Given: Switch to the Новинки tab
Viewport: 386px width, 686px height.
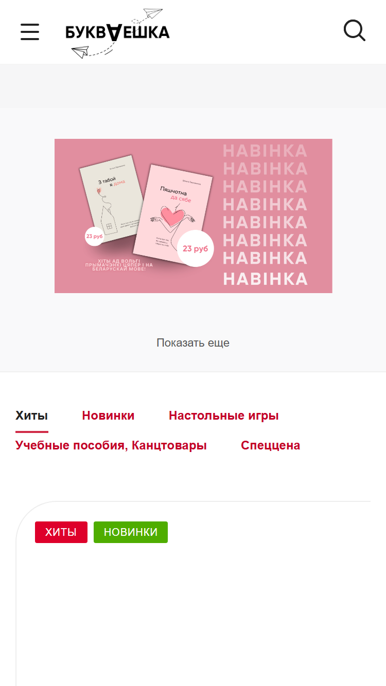Looking at the screenshot, I should [x=108, y=416].
